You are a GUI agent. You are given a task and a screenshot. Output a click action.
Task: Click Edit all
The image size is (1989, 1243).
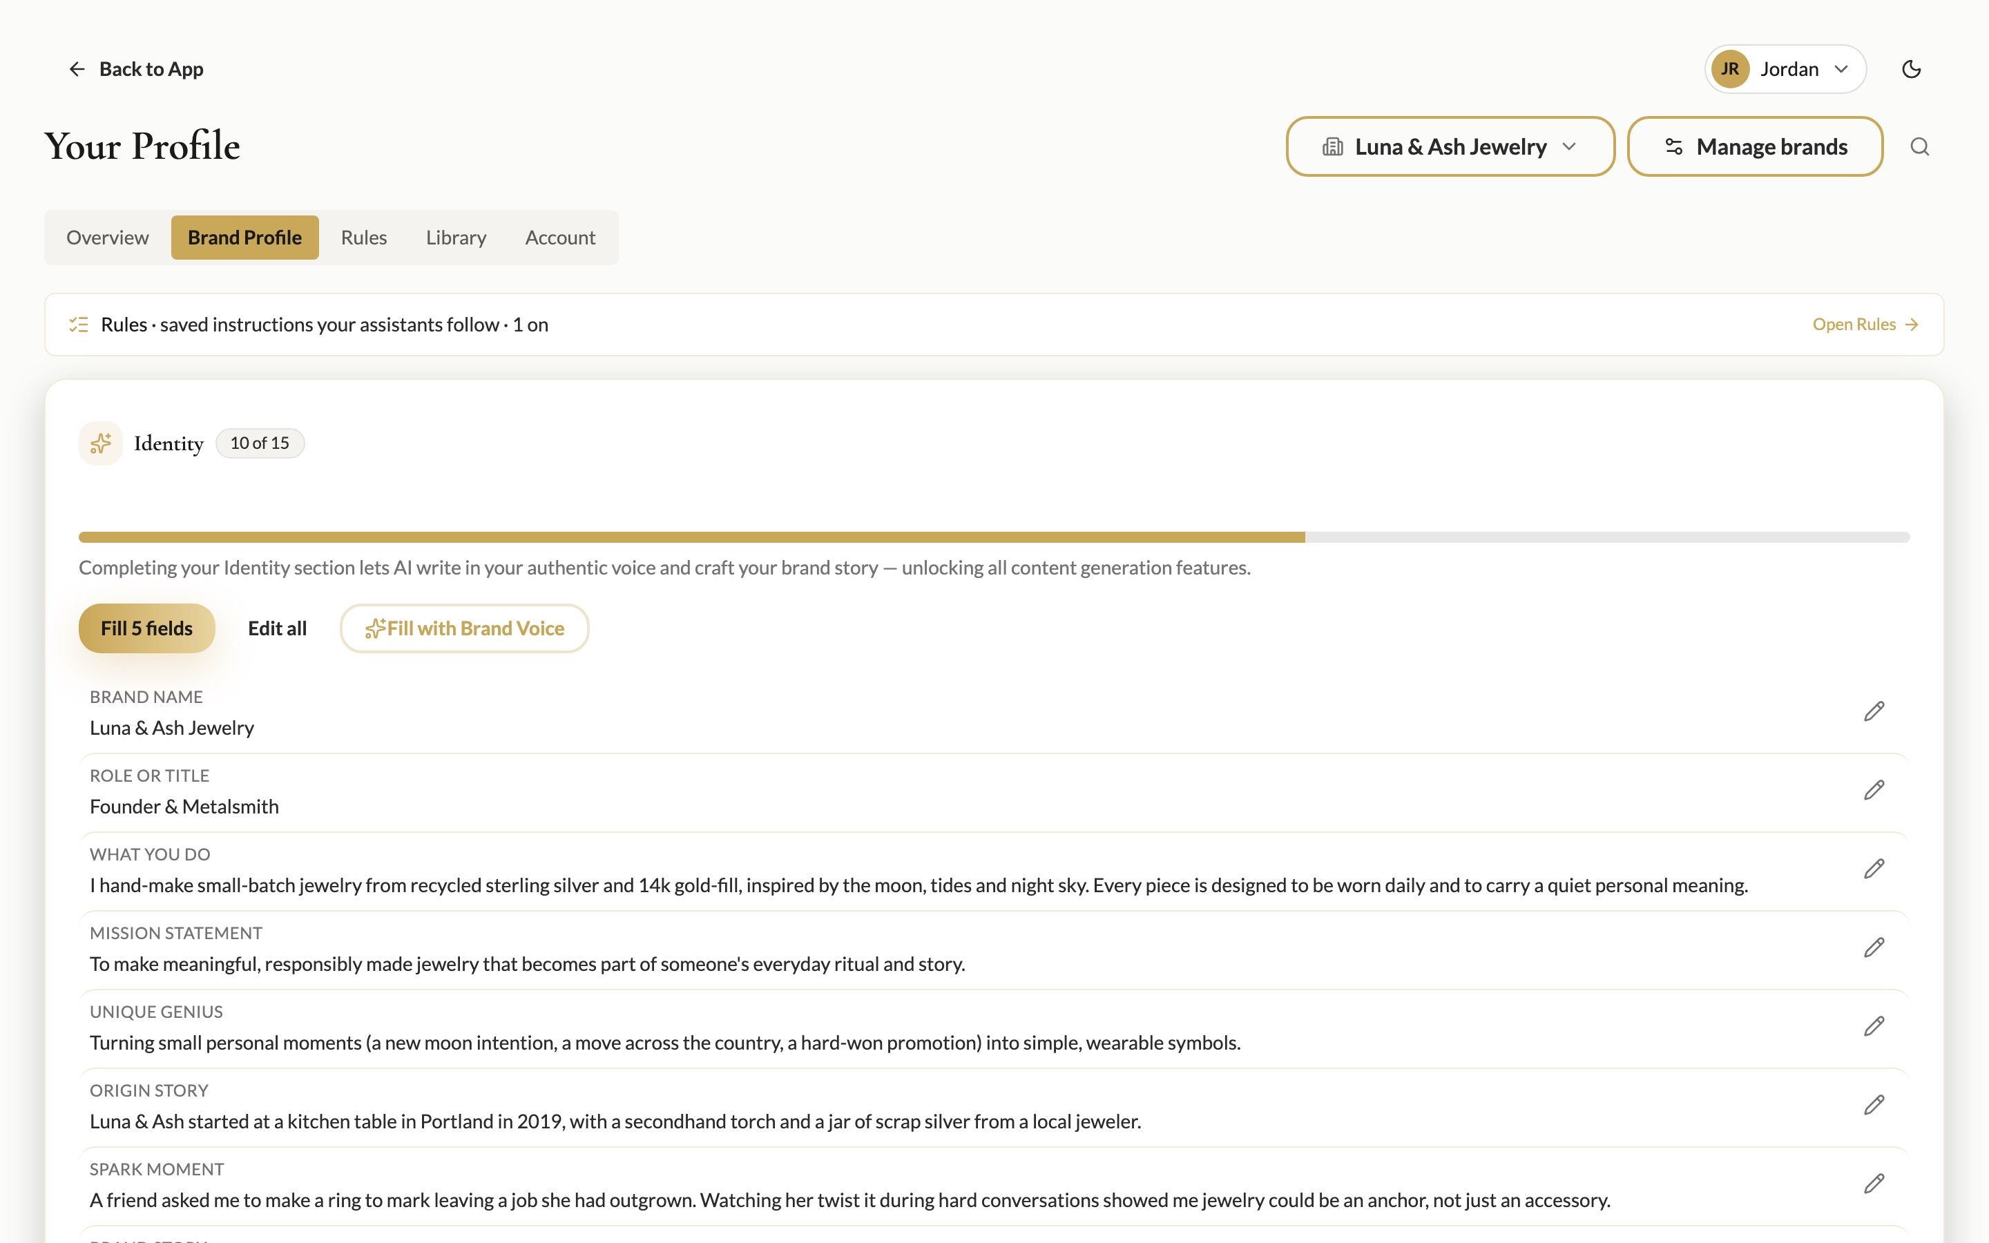pos(277,629)
